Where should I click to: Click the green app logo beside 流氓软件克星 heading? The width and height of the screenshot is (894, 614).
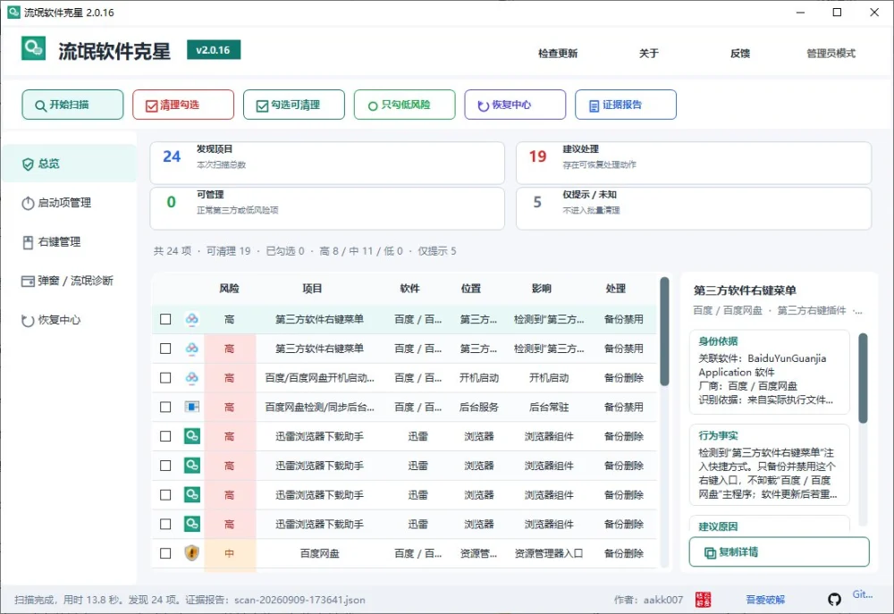(x=33, y=48)
